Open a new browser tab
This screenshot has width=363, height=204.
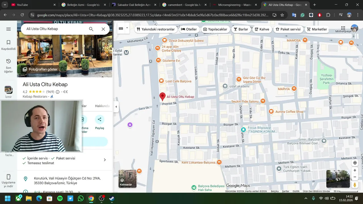[x=315, y=5]
